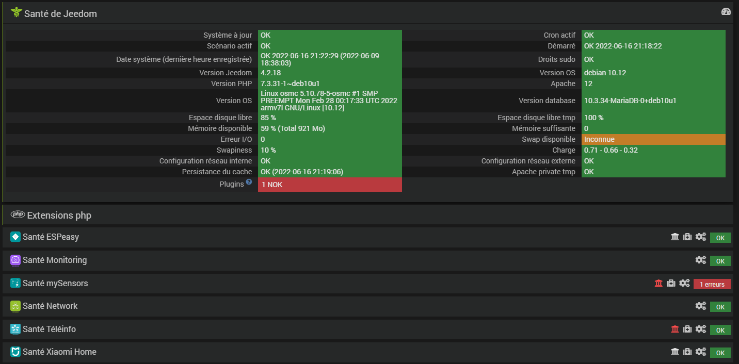Image resolution: width=739 pixels, height=364 pixels.
Task: Click the red '1 erreurs' badge for mySensors
Action: click(712, 284)
